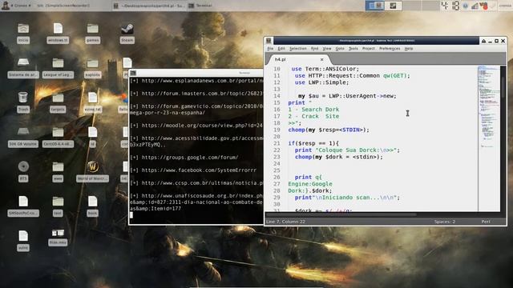Open the View menu
Viewport: 513px width, 288px height.
point(327,48)
